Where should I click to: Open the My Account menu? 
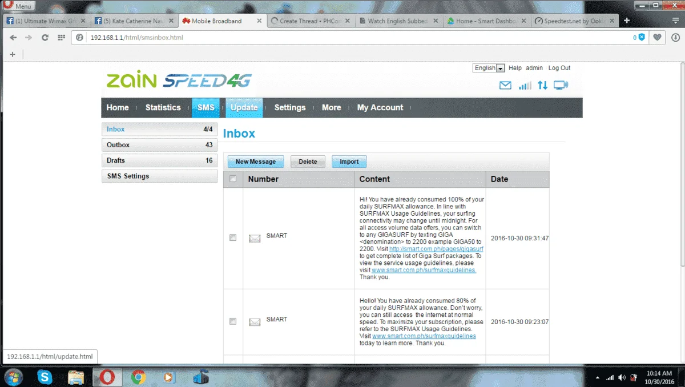[380, 107]
